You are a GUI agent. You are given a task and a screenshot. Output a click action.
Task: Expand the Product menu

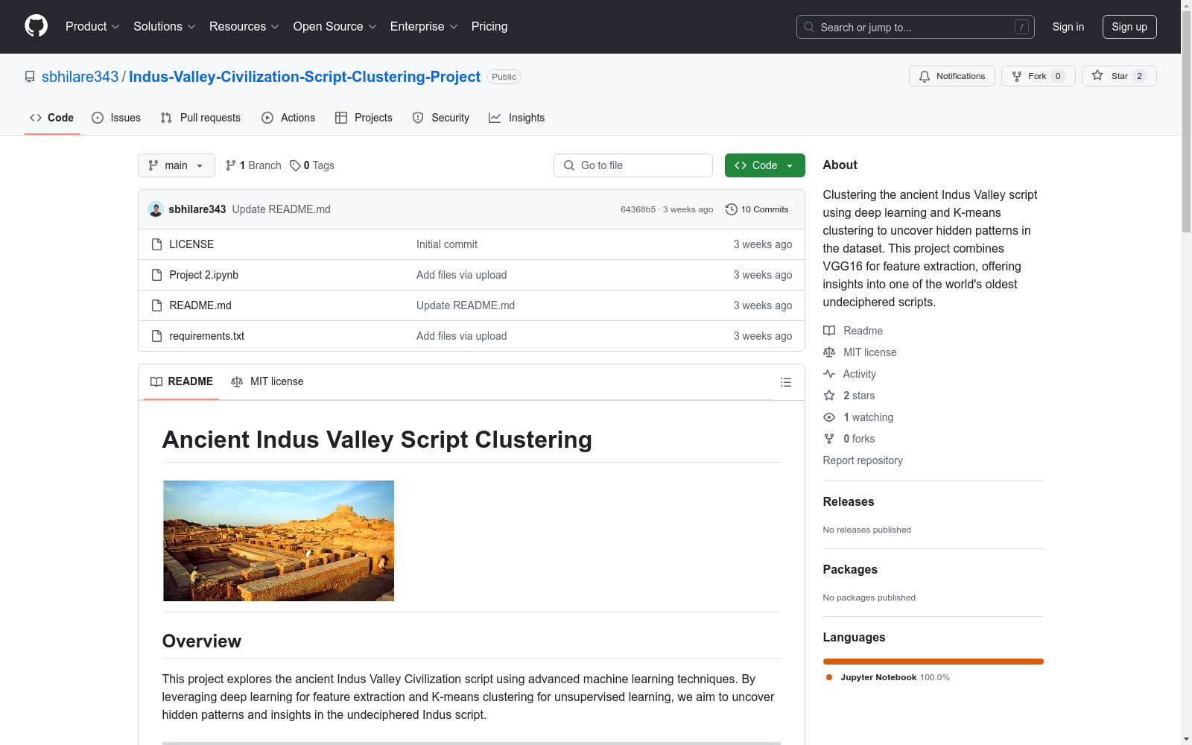pyautogui.click(x=92, y=27)
